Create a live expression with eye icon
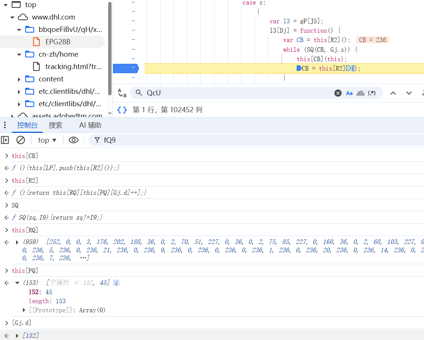 tap(74, 140)
